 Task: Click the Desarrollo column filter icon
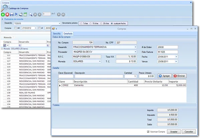[20, 45]
